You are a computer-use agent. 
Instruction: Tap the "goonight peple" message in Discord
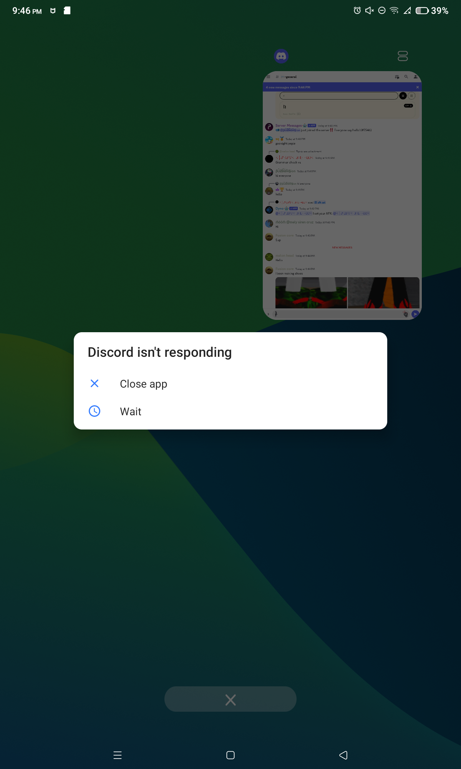pyautogui.click(x=285, y=143)
